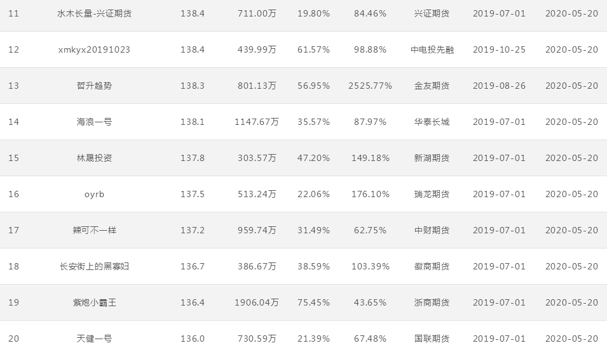
Task: Select the 哲升趋势 account entry
Action: [94, 86]
